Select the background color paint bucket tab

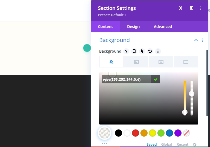[x=111, y=62]
